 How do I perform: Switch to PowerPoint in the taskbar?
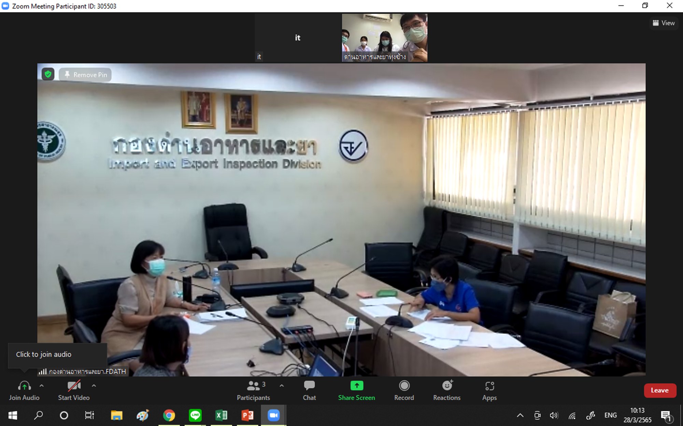tap(247, 415)
